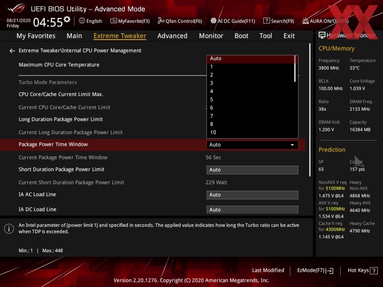Select value 3 in dropdown list

click(x=251, y=83)
